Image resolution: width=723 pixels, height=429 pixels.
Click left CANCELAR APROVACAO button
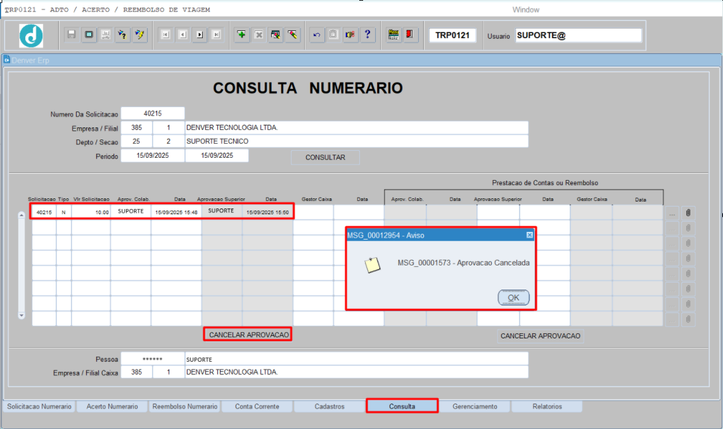coord(248,335)
